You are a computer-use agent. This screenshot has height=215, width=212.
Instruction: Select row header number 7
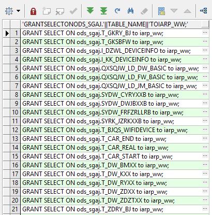click(x=16, y=86)
